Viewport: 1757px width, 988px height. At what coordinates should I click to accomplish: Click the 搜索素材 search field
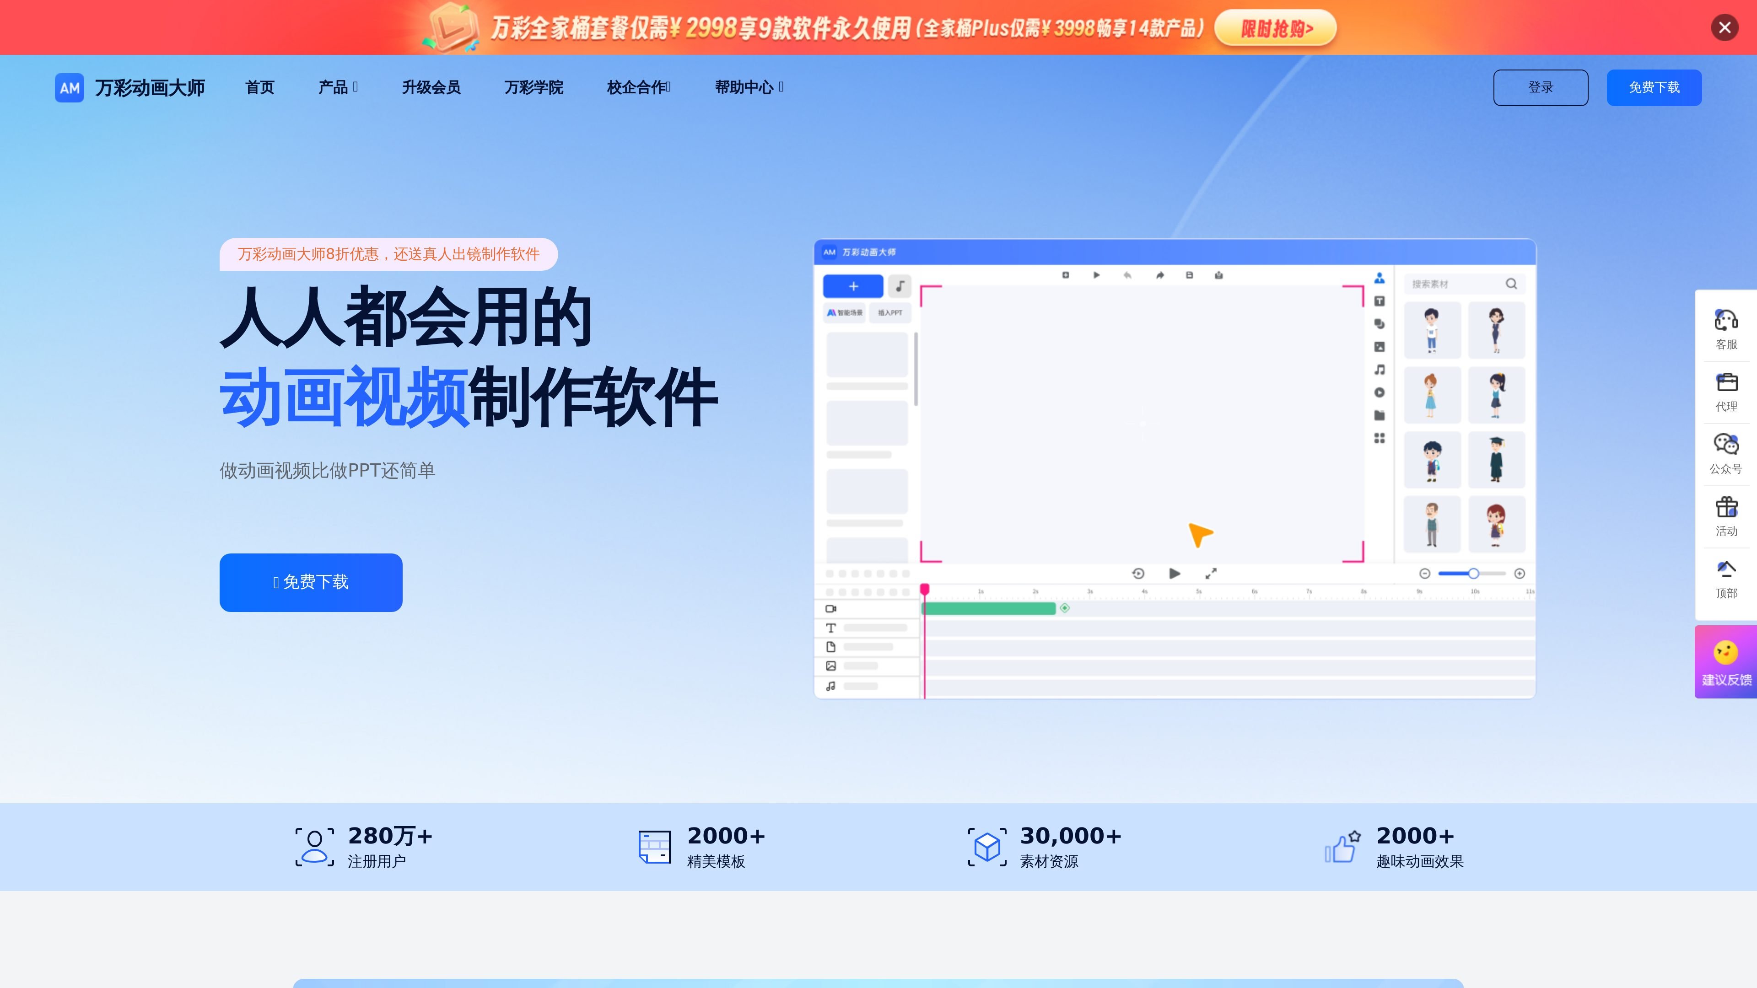[x=1464, y=285]
